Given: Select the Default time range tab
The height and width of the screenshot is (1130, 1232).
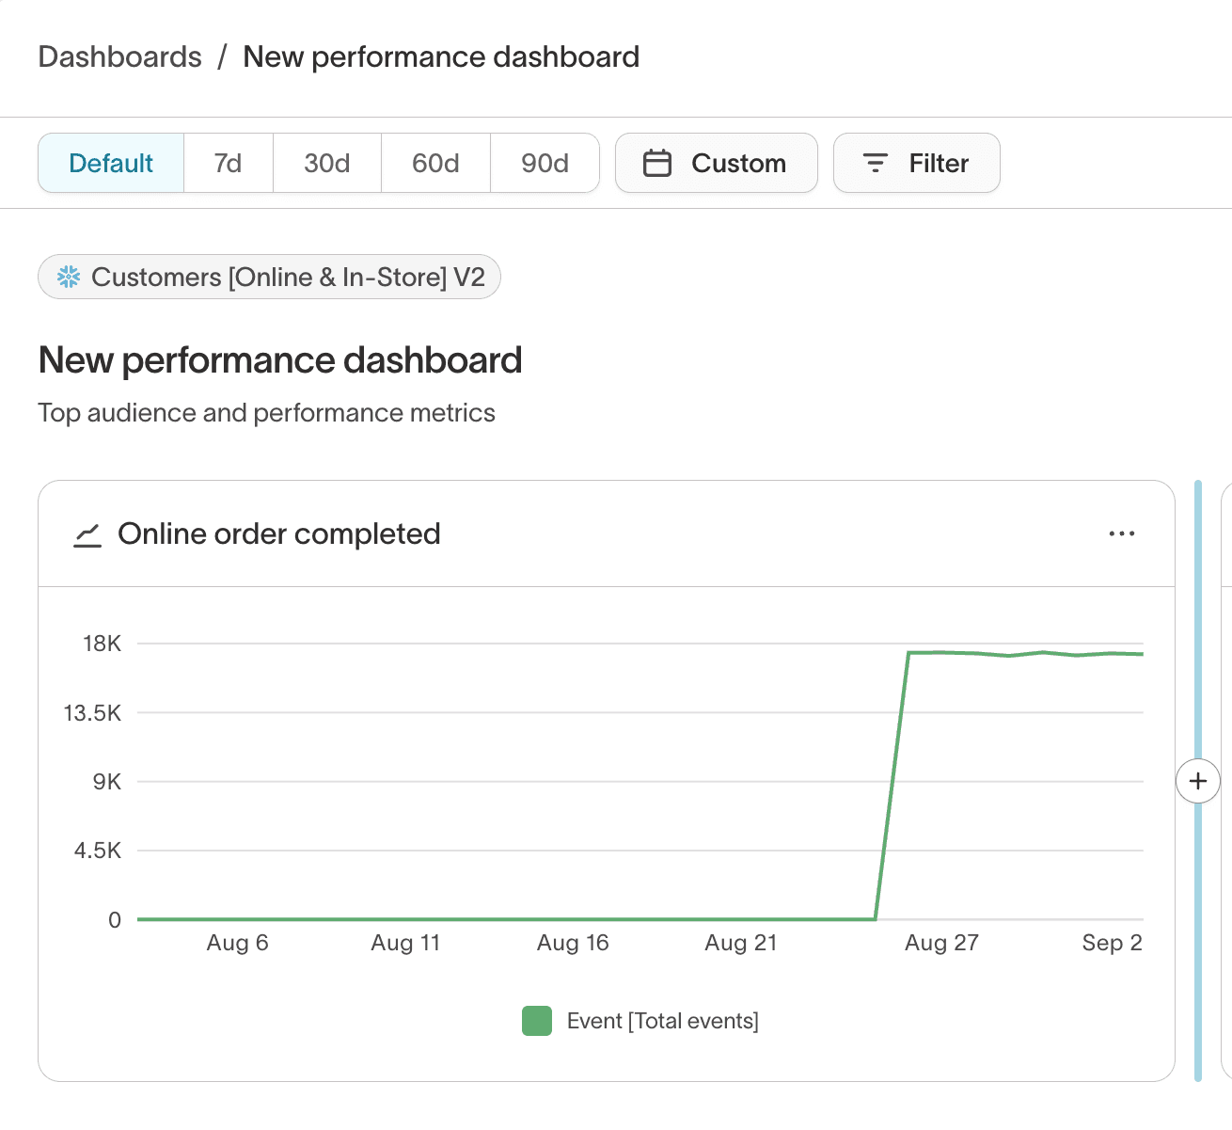Looking at the screenshot, I should point(111,163).
